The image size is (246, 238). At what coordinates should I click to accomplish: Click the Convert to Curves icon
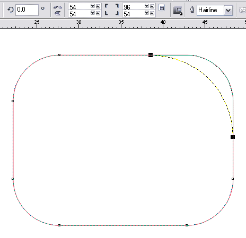242,10
